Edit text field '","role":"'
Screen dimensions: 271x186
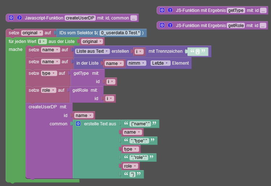tap(139, 157)
